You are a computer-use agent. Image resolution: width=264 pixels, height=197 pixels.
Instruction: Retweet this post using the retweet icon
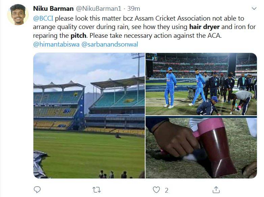pos(97,190)
